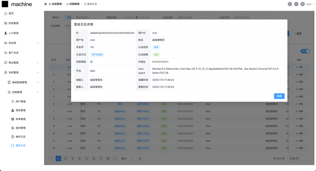The image size is (316, 171).
Task: Collapse the 系统管理 menu chevron
Action: click(38, 72)
